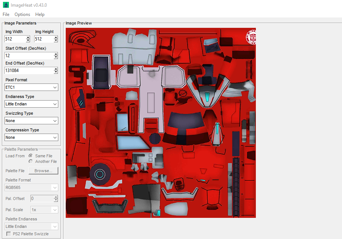Click the End Offset input field

[29, 71]
